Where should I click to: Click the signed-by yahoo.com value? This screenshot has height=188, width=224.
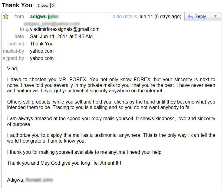tap(42, 58)
